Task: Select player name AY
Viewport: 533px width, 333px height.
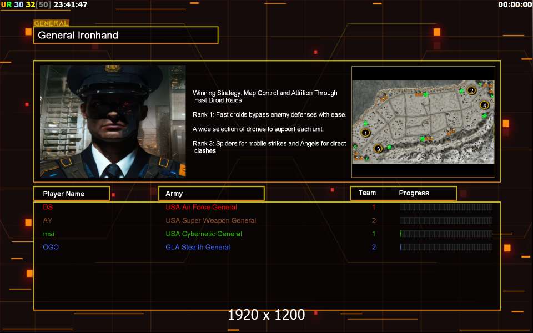Action: click(48, 220)
